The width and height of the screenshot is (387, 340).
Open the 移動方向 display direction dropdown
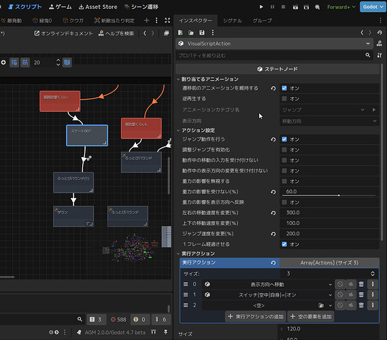(x=329, y=121)
